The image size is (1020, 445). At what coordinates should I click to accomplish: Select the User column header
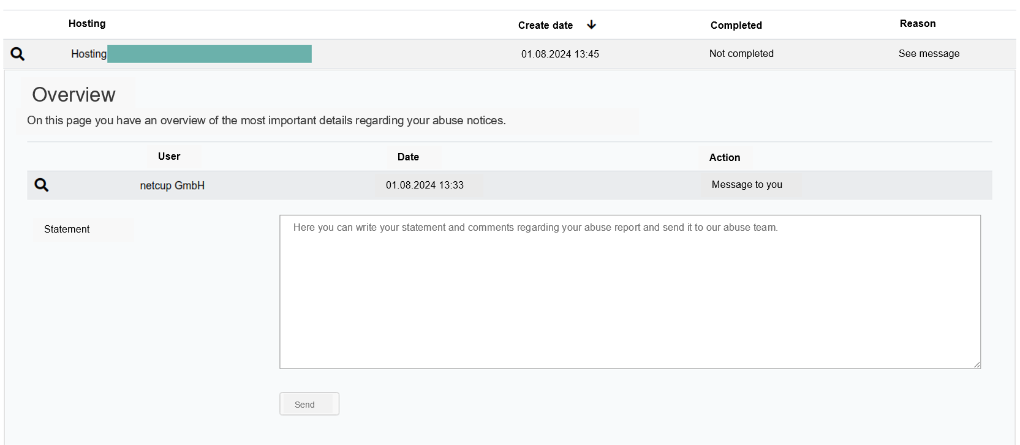(169, 156)
